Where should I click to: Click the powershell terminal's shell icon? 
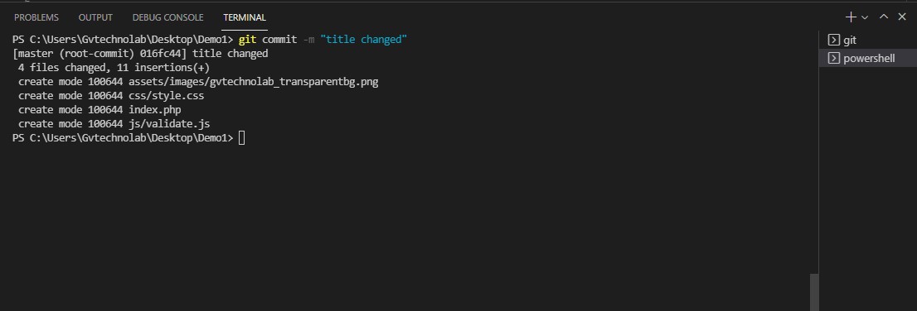(834, 59)
